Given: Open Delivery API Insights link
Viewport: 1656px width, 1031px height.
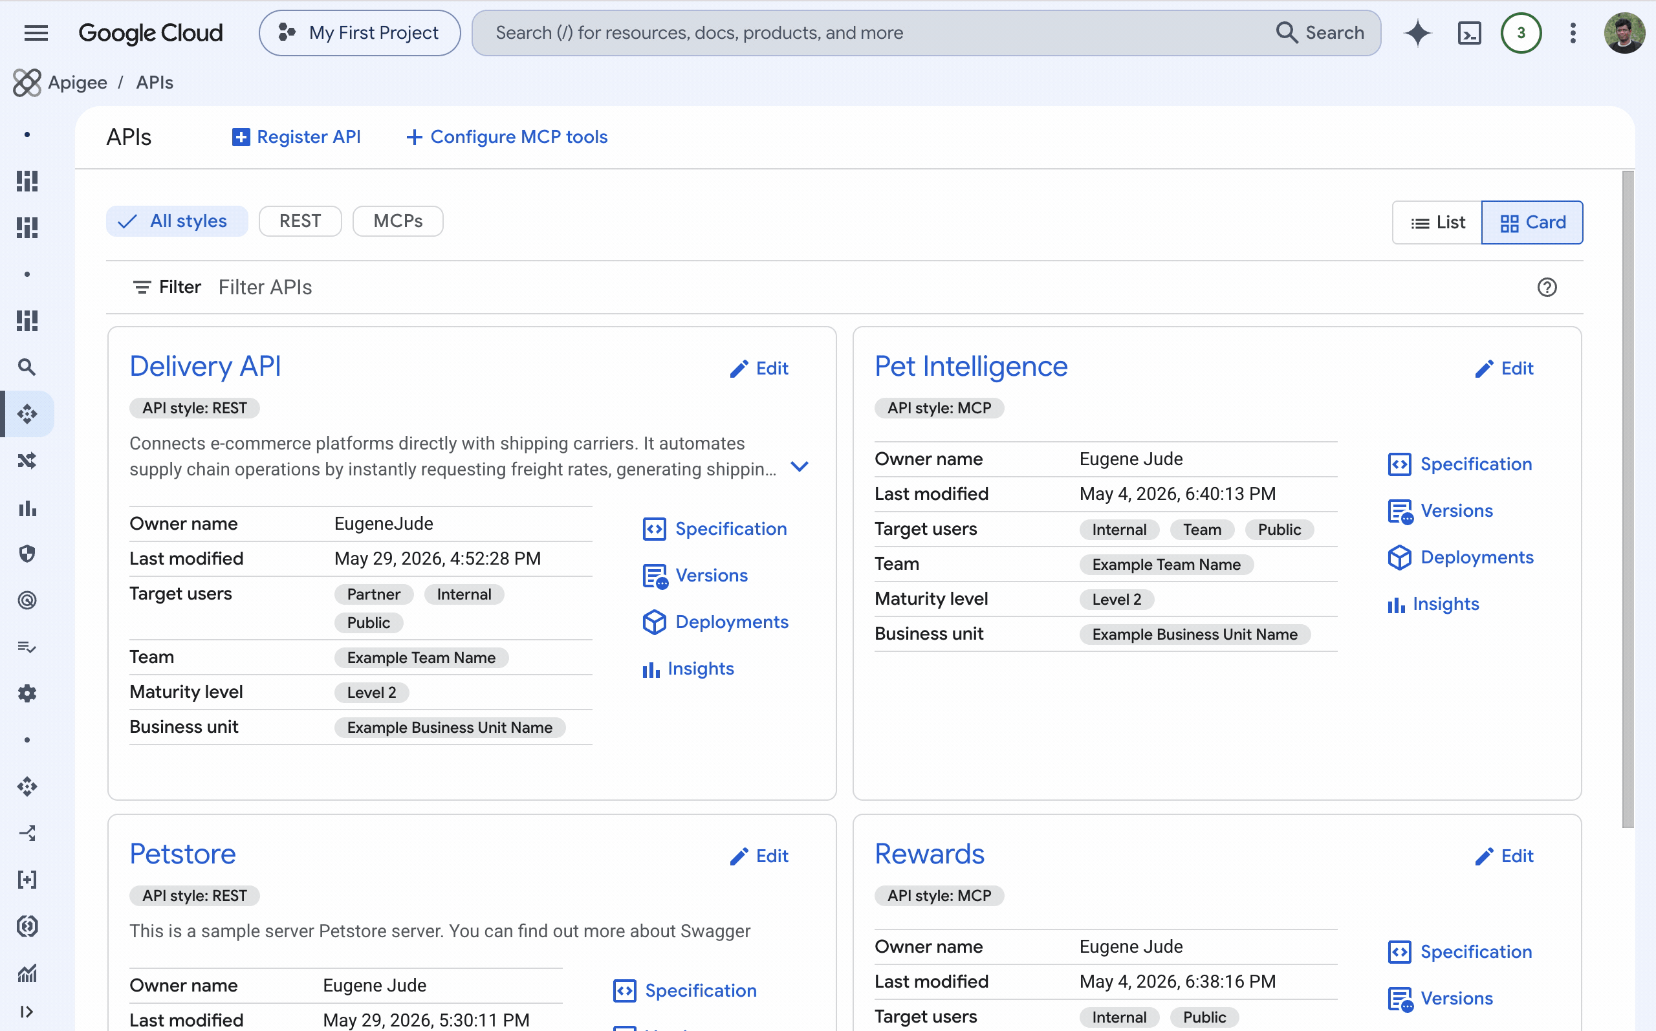Looking at the screenshot, I should tap(688, 669).
